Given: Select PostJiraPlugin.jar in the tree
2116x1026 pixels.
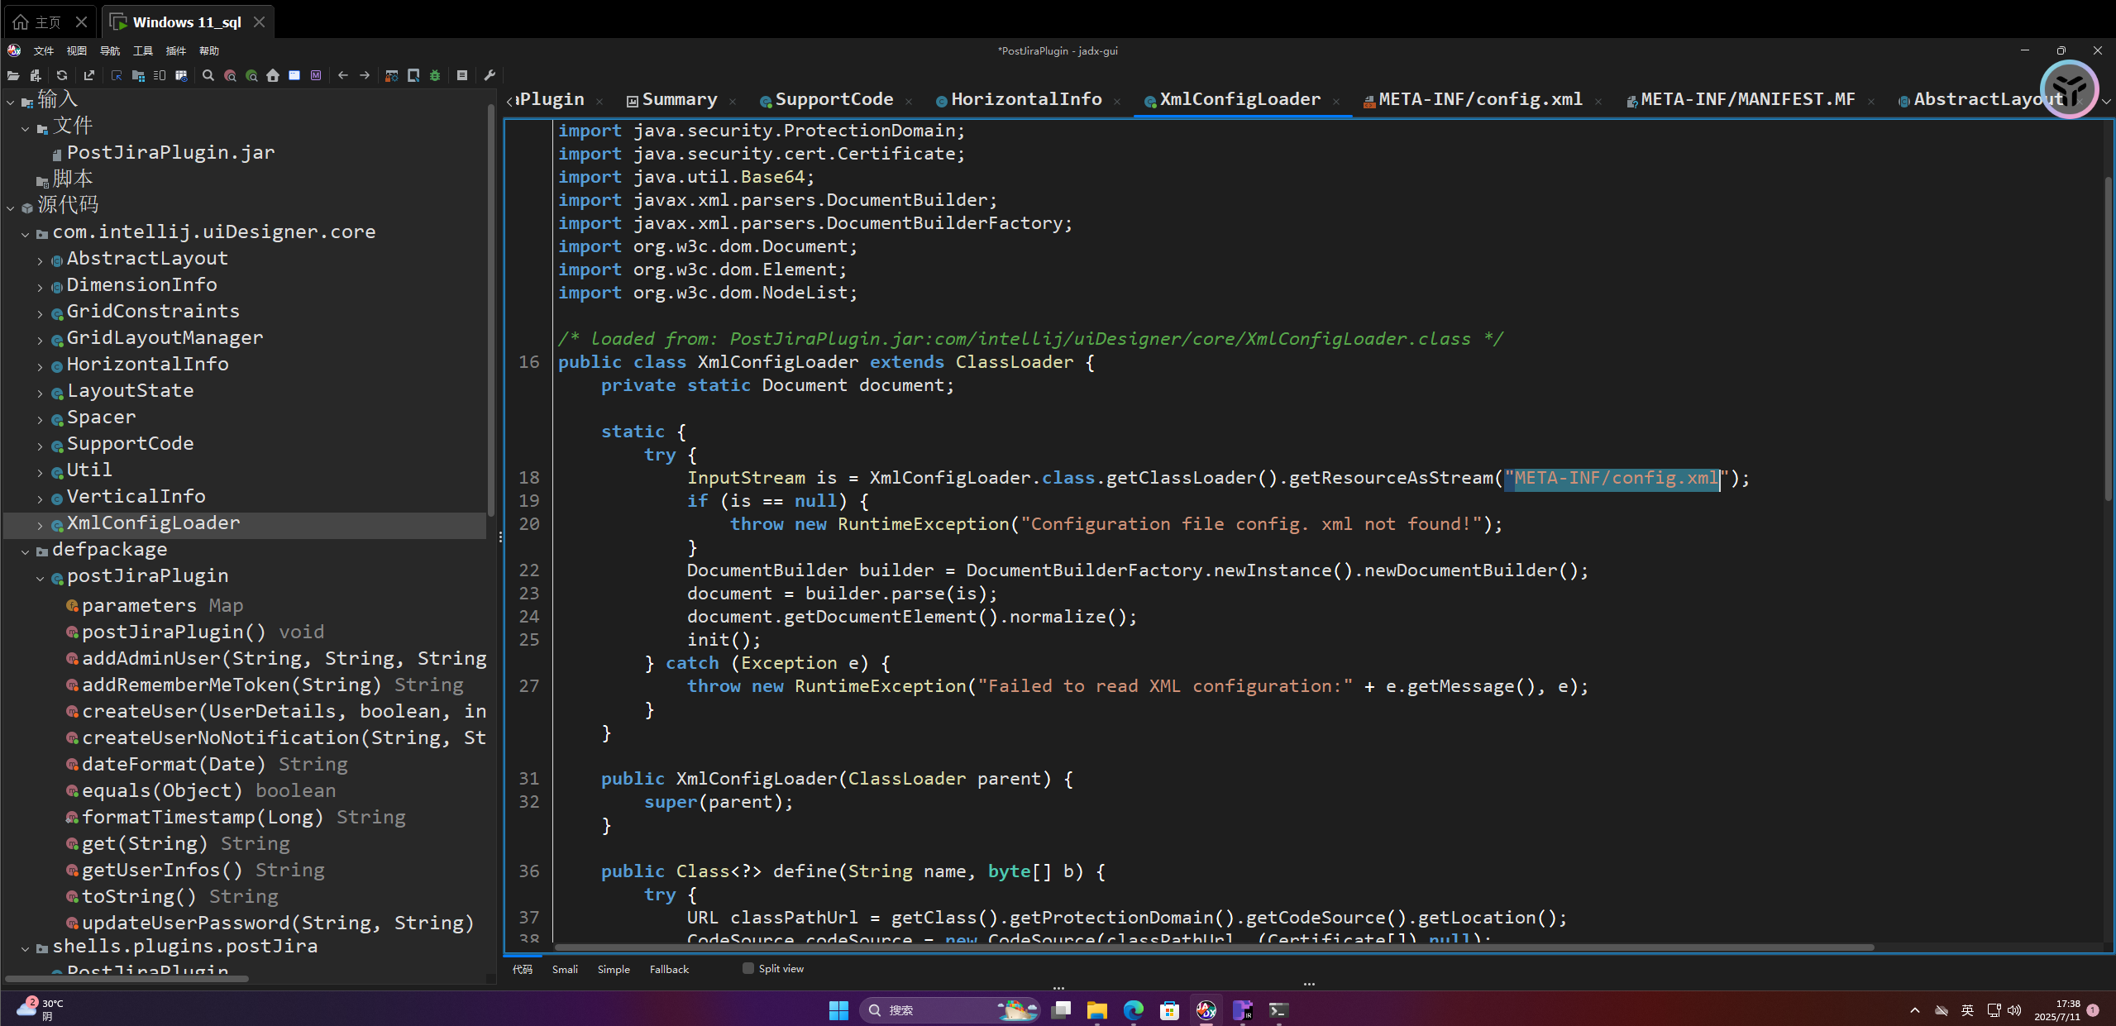Looking at the screenshot, I should [x=170, y=152].
